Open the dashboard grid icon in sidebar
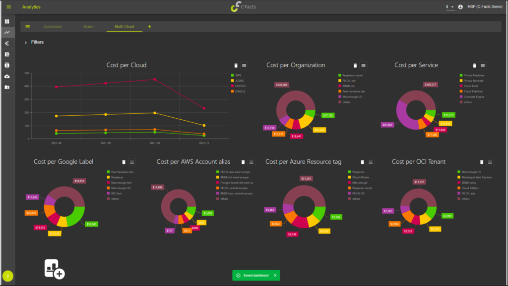Viewport: 508px width, 286px height. click(7, 21)
